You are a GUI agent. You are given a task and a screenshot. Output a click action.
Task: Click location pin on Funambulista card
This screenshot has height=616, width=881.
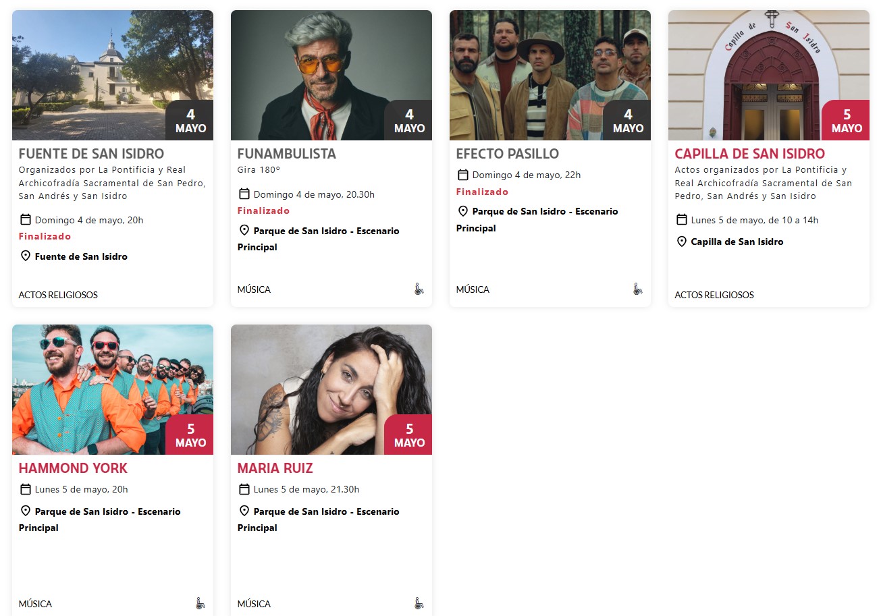point(244,230)
